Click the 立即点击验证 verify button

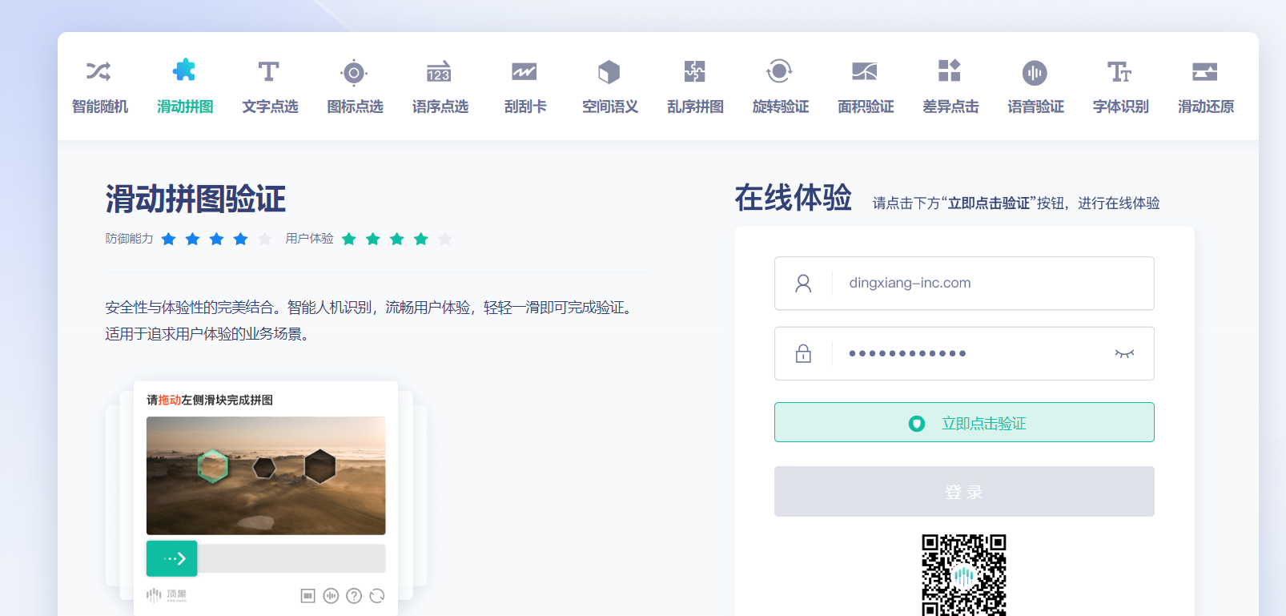click(964, 422)
